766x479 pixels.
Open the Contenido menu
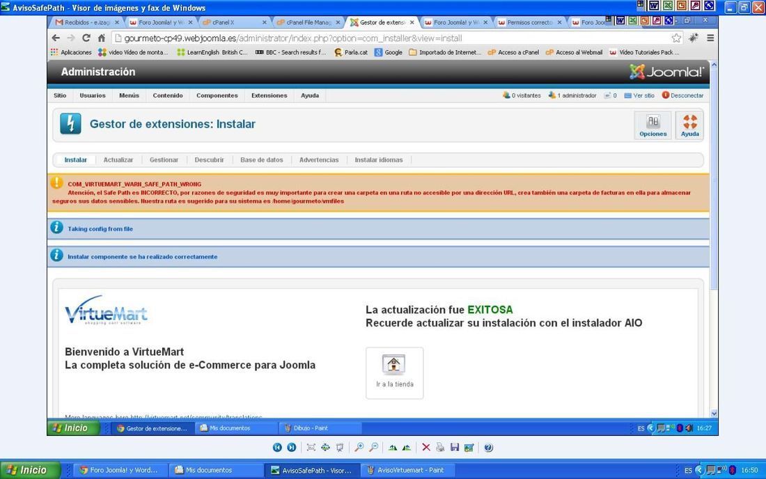point(168,95)
